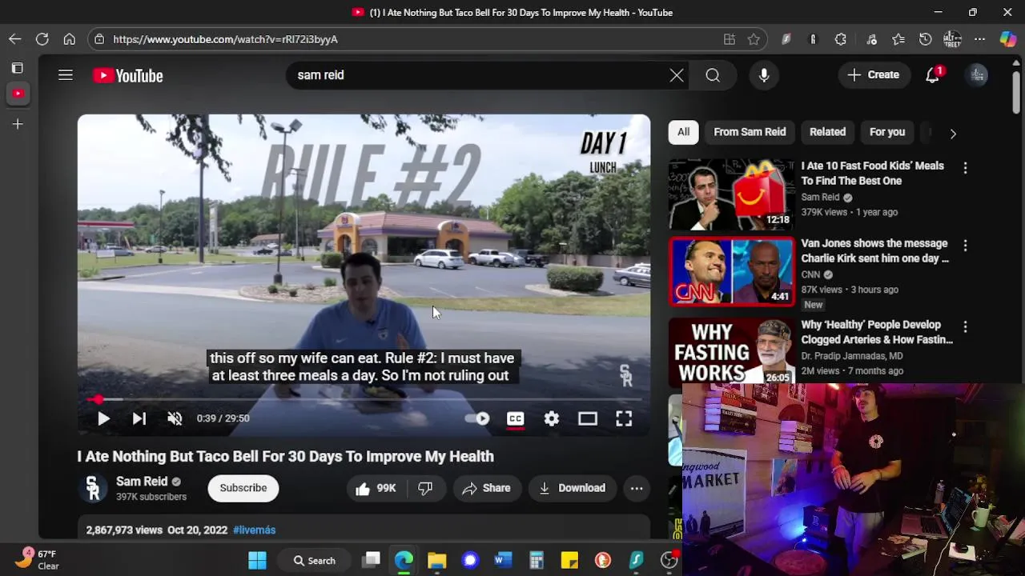Go to browser home page
This screenshot has width=1025, height=576.
point(70,39)
